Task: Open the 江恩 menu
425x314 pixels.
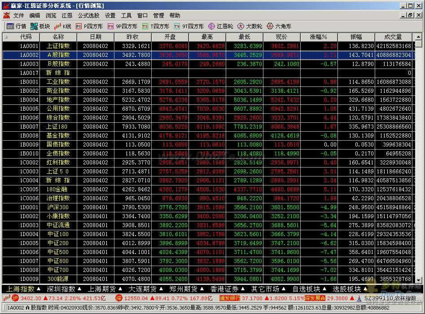Action: 67,15
